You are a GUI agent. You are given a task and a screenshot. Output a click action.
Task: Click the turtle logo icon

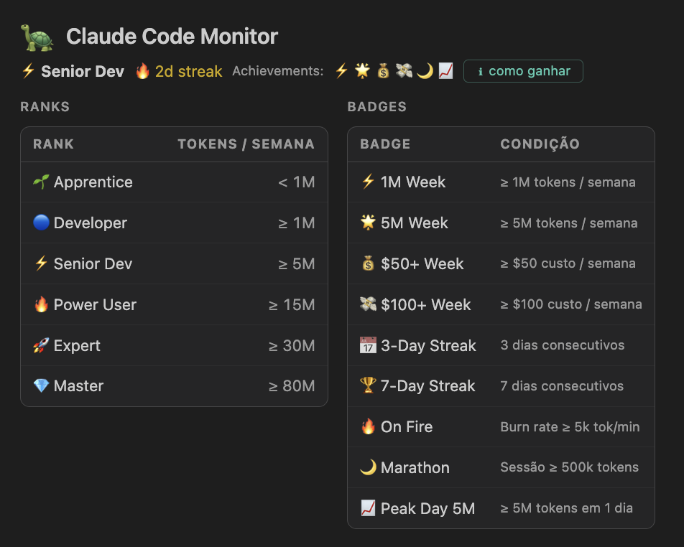pos(37,37)
